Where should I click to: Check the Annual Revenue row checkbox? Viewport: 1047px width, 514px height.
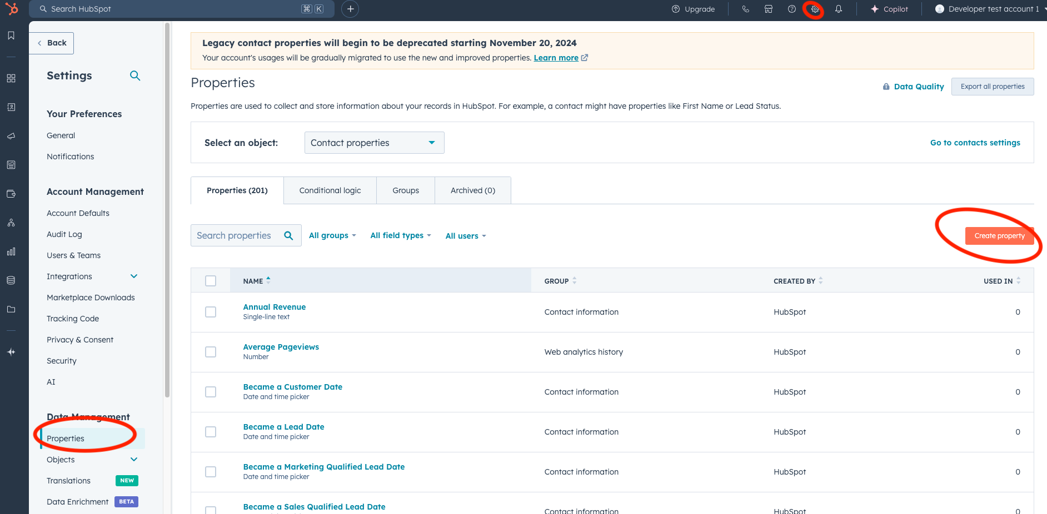click(211, 312)
